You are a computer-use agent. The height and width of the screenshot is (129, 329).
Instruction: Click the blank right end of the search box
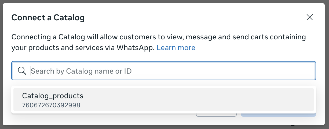click(x=295, y=71)
